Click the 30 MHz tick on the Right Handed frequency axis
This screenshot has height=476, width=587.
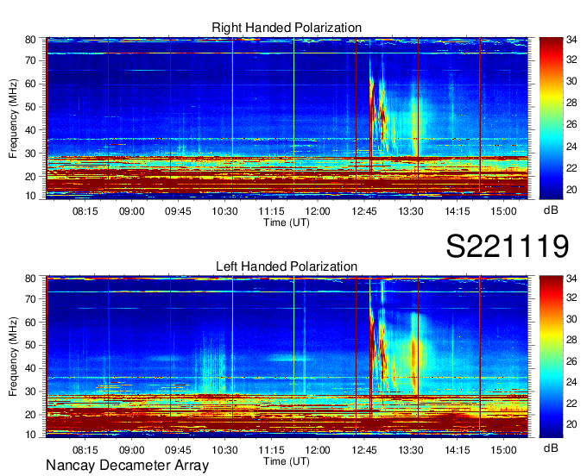30,153
